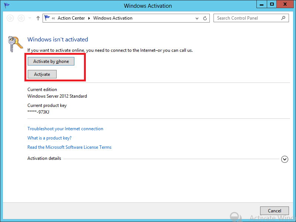Screen dimensions: 296x222
Task: Open the What is a product key link
Action: pyautogui.click(x=49, y=138)
